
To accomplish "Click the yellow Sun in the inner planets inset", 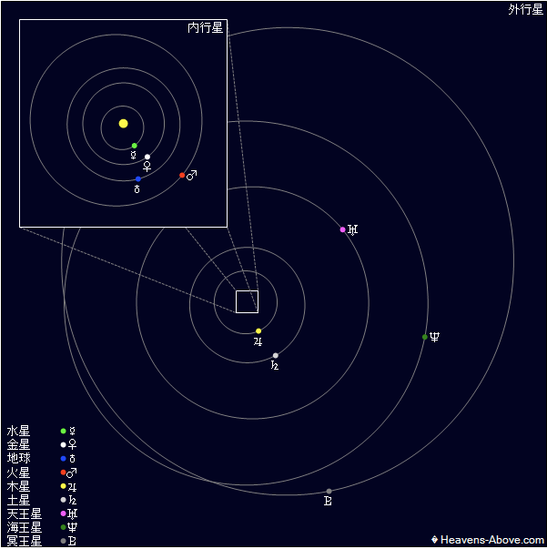I will point(123,123).
